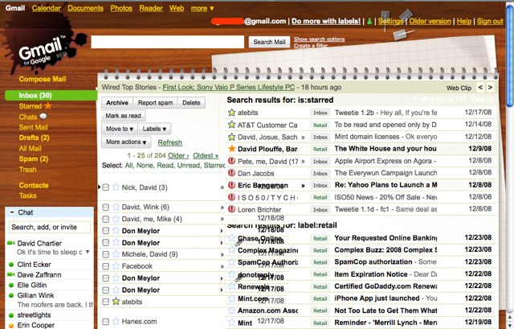This screenshot has height=329, width=514.
Task: Click the chat bubble icon beside Chats
Action: 43,117
